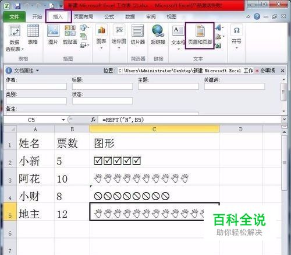Click the Status (状态) input field
Viewport: 291px width, 255px height.
tap(102, 101)
